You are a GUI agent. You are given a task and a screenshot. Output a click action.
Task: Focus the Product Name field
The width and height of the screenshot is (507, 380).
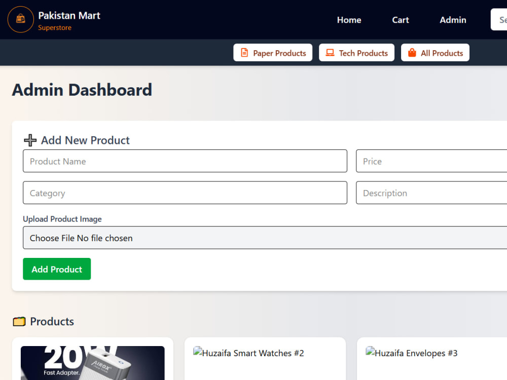(x=185, y=161)
